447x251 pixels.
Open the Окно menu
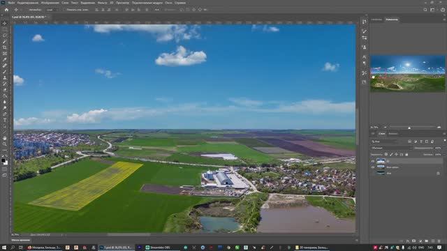[x=168, y=3]
